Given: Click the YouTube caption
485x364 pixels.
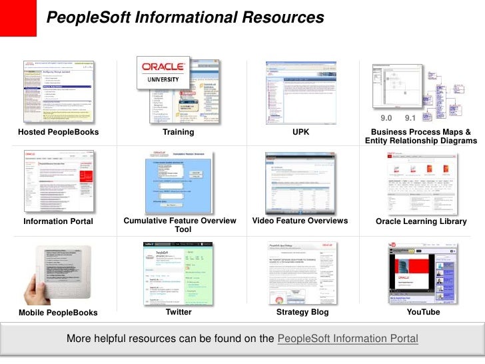Looking at the screenshot, I should pos(423,312).
